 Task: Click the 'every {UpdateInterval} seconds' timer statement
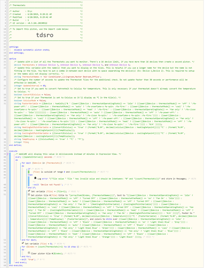coord(34,157)
